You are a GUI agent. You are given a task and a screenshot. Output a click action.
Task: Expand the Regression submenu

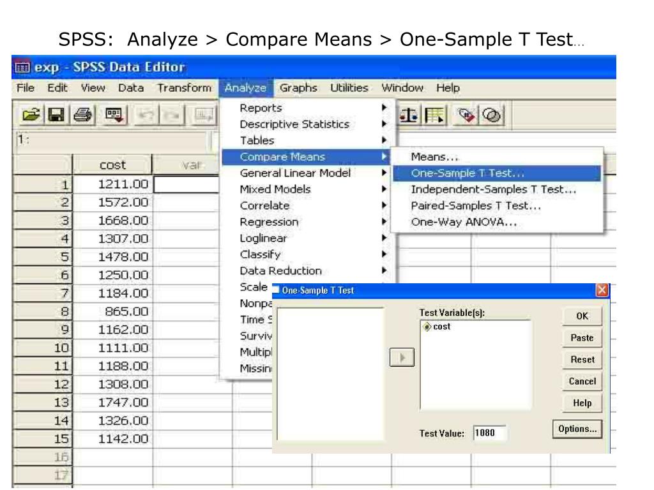point(308,221)
